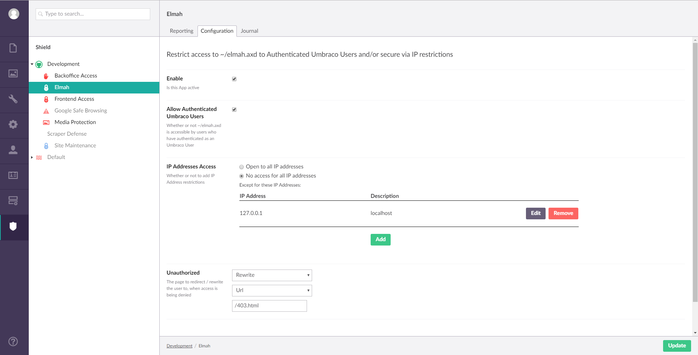Select No access for all IP addresses
The image size is (698, 355).
242,176
